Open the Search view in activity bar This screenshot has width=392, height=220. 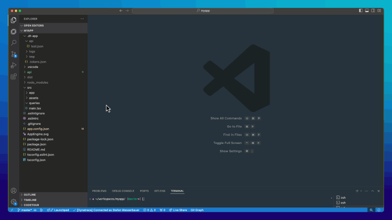tap(14, 43)
